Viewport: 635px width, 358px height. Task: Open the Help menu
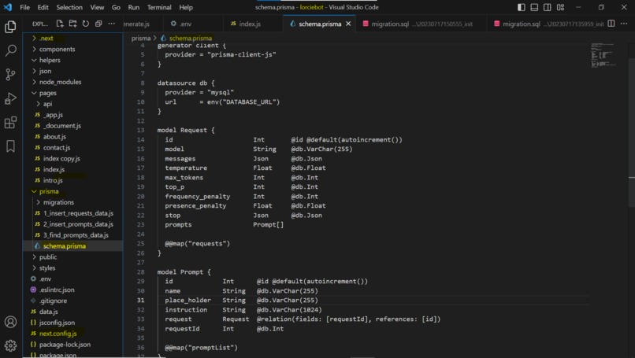pyautogui.click(x=186, y=7)
